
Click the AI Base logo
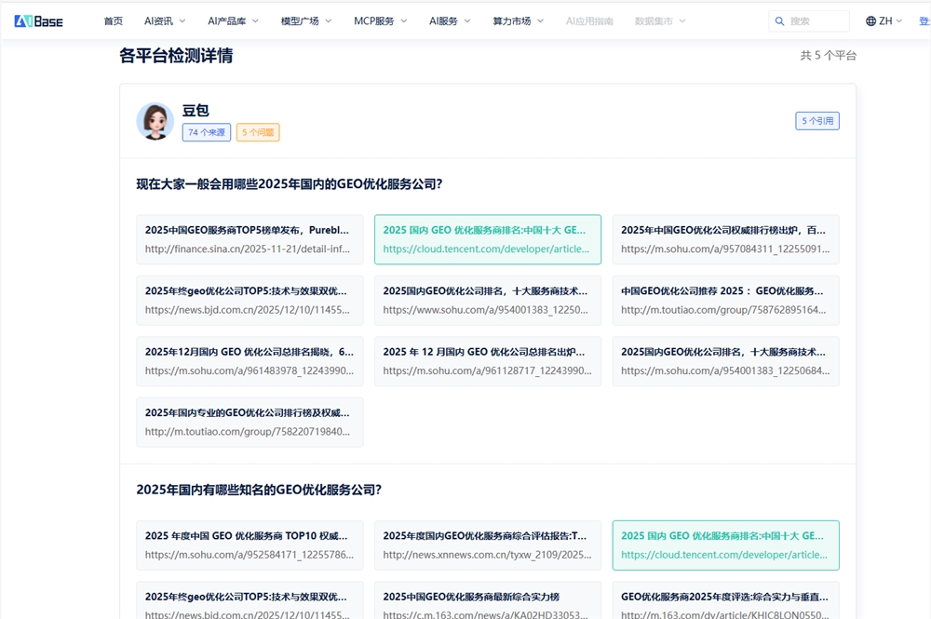39,20
